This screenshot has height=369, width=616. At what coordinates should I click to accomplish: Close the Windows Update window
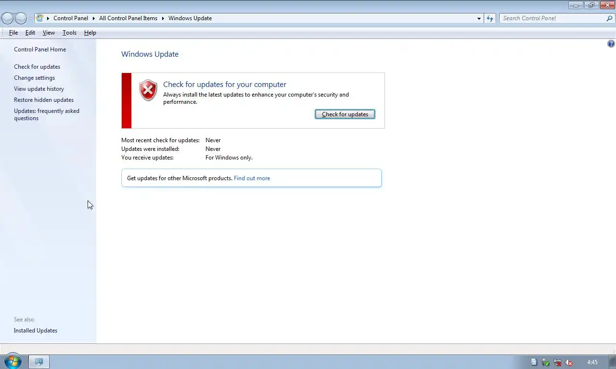pos(607,5)
